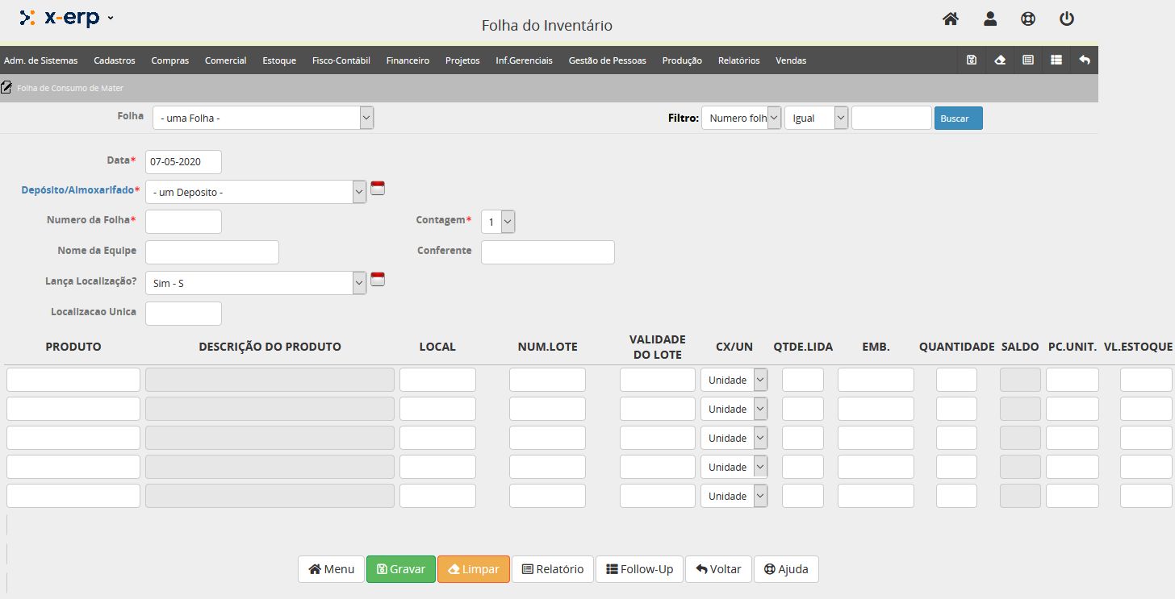Click the edit icon near Folha de Consumo
The image size is (1175, 599).
pyautogui.click(x=6, y=87)
